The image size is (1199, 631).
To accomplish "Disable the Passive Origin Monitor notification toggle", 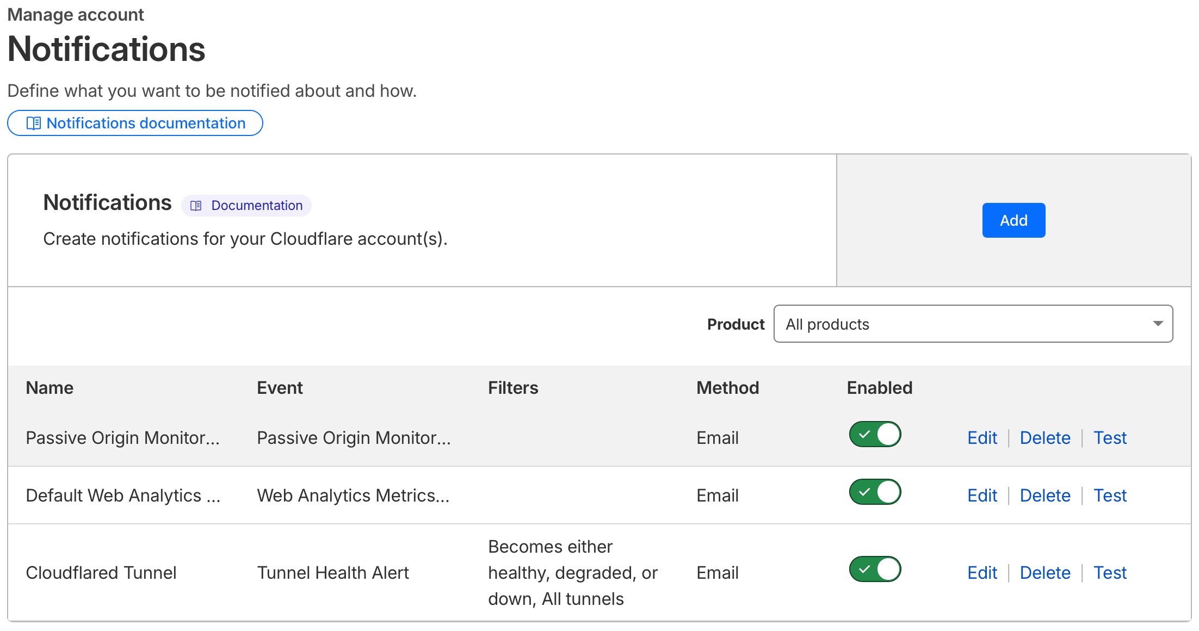I will coord(875,435).
